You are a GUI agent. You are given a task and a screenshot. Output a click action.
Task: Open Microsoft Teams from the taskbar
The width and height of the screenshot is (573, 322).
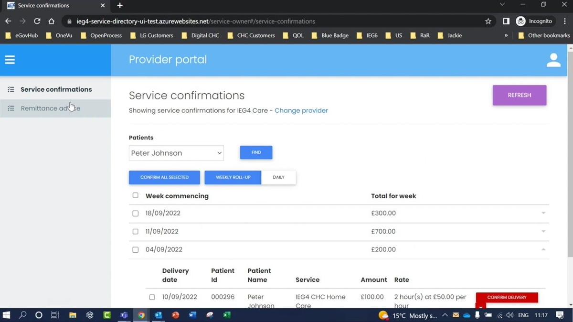124,315
